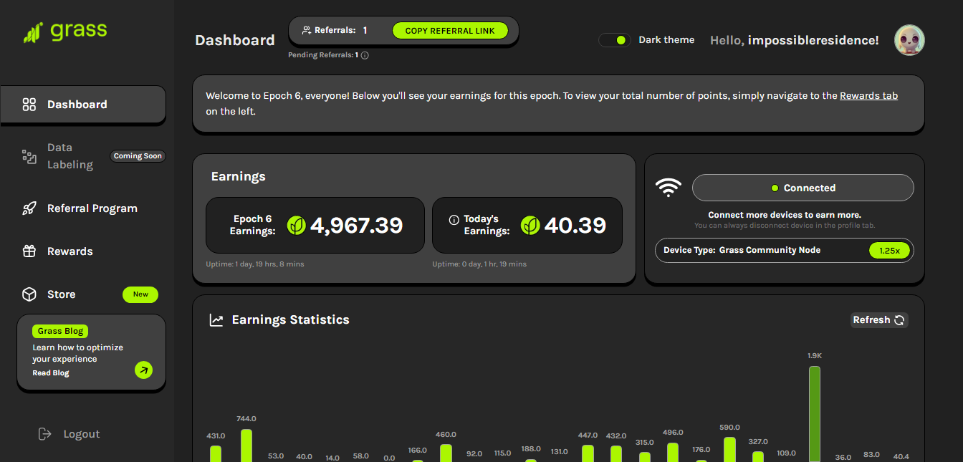Open the user profile avatar
This screenshot has width=963, height=462.
pos(909,40)
